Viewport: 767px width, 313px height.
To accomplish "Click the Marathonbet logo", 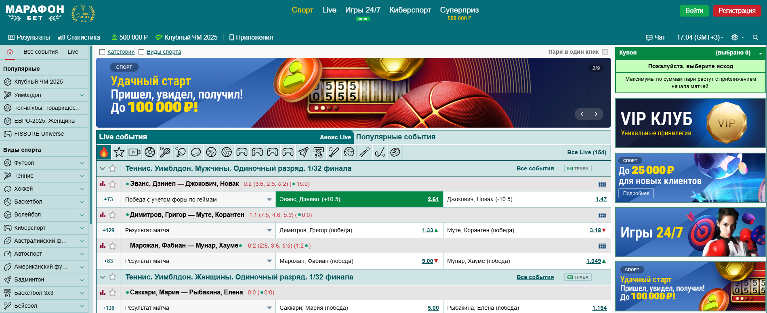I will [x=35, y=13].
